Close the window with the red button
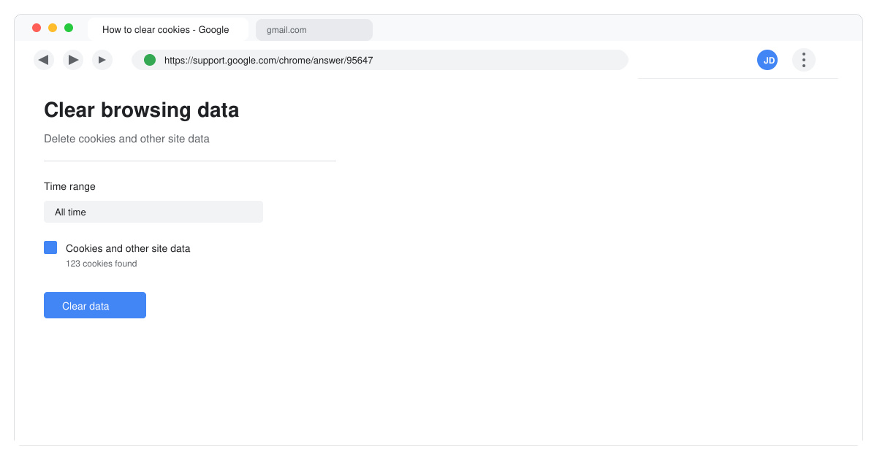 point(37,28)
